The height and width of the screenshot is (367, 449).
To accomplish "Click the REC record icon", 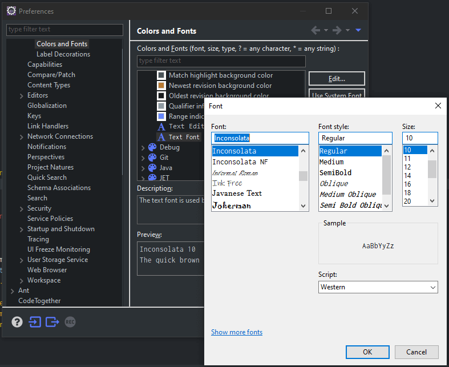I will [70, 322].
